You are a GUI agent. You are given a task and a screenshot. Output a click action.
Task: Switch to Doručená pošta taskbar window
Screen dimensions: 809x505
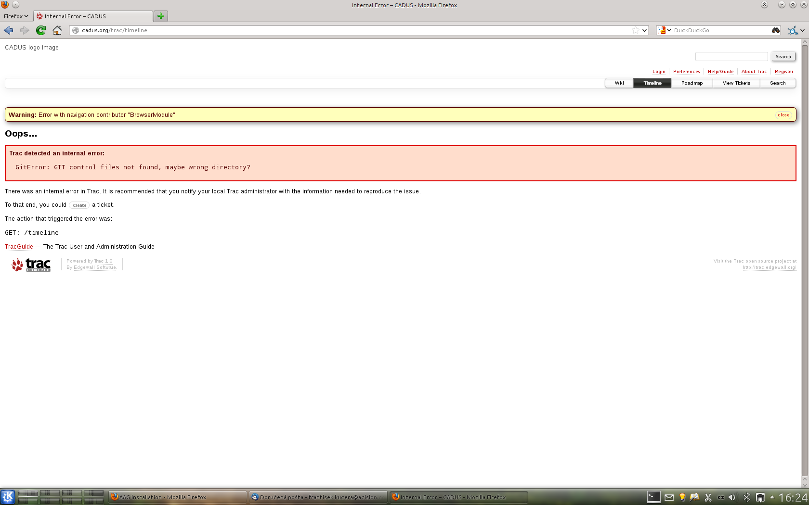click(318, 497)
